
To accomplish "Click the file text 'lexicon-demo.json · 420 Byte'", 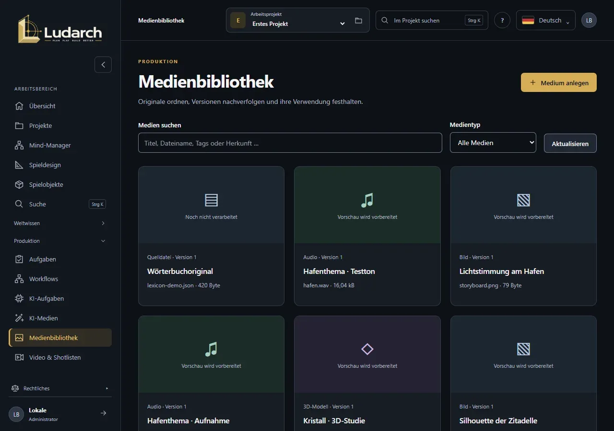I will point(184,285).
